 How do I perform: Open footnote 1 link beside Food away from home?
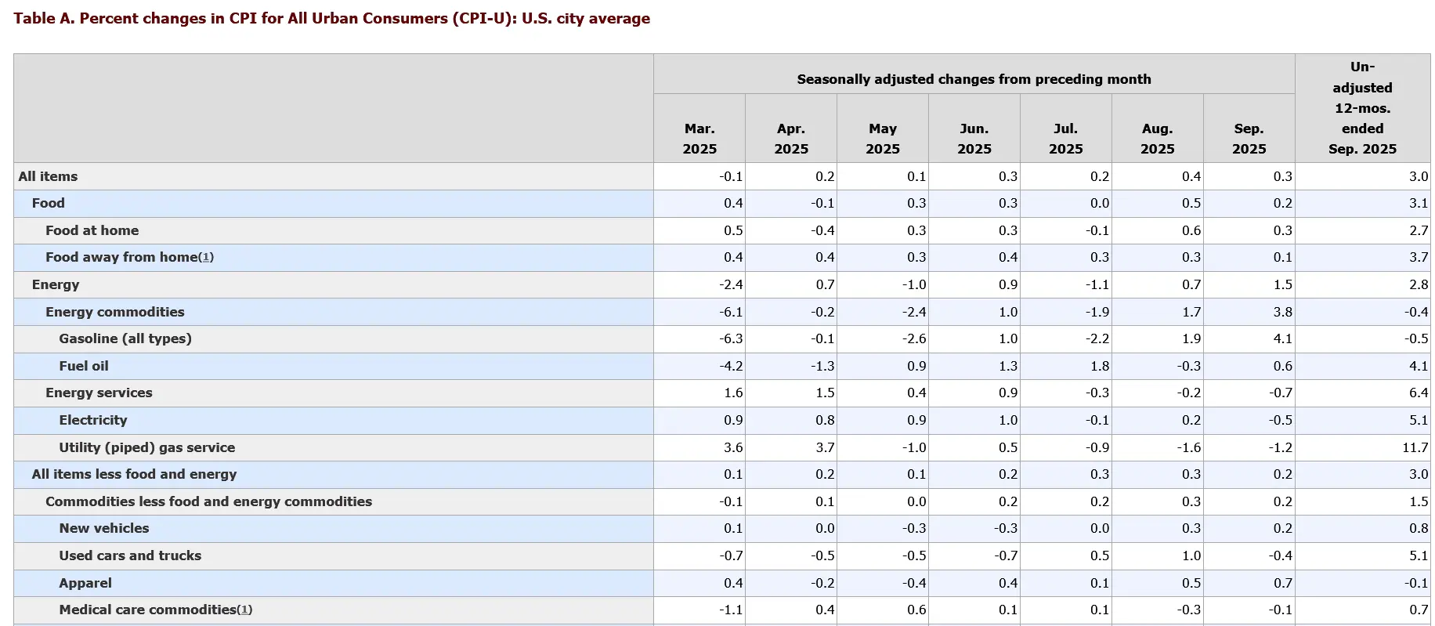[206, 258]
